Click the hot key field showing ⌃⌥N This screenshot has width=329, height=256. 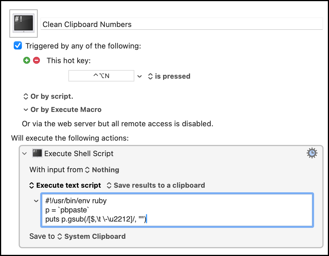click(x=101, y=76)
